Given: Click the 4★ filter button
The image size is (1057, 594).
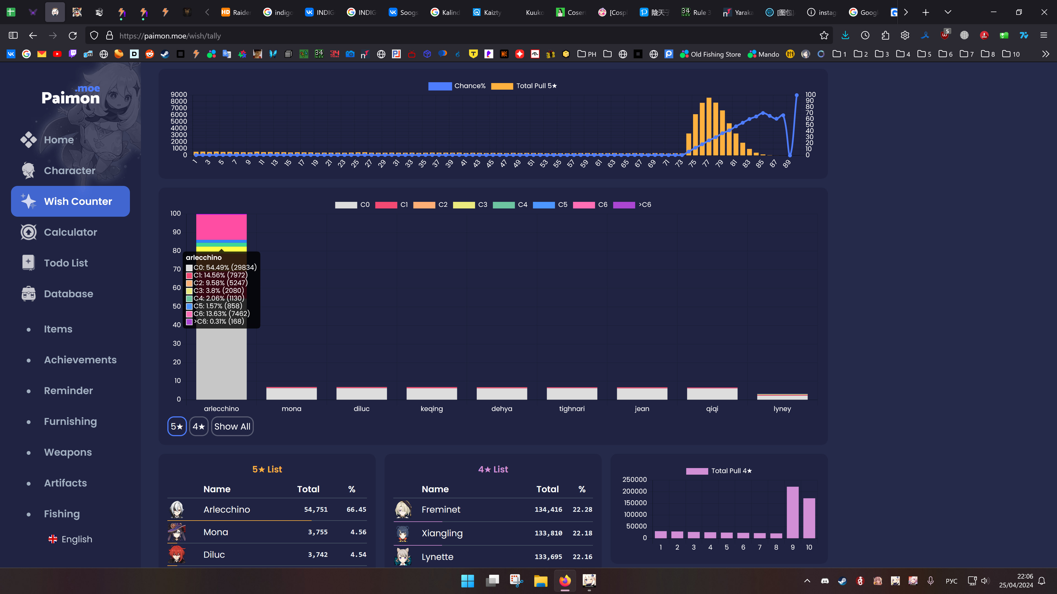Looking at the screenshot, I should tap(198, 426).
